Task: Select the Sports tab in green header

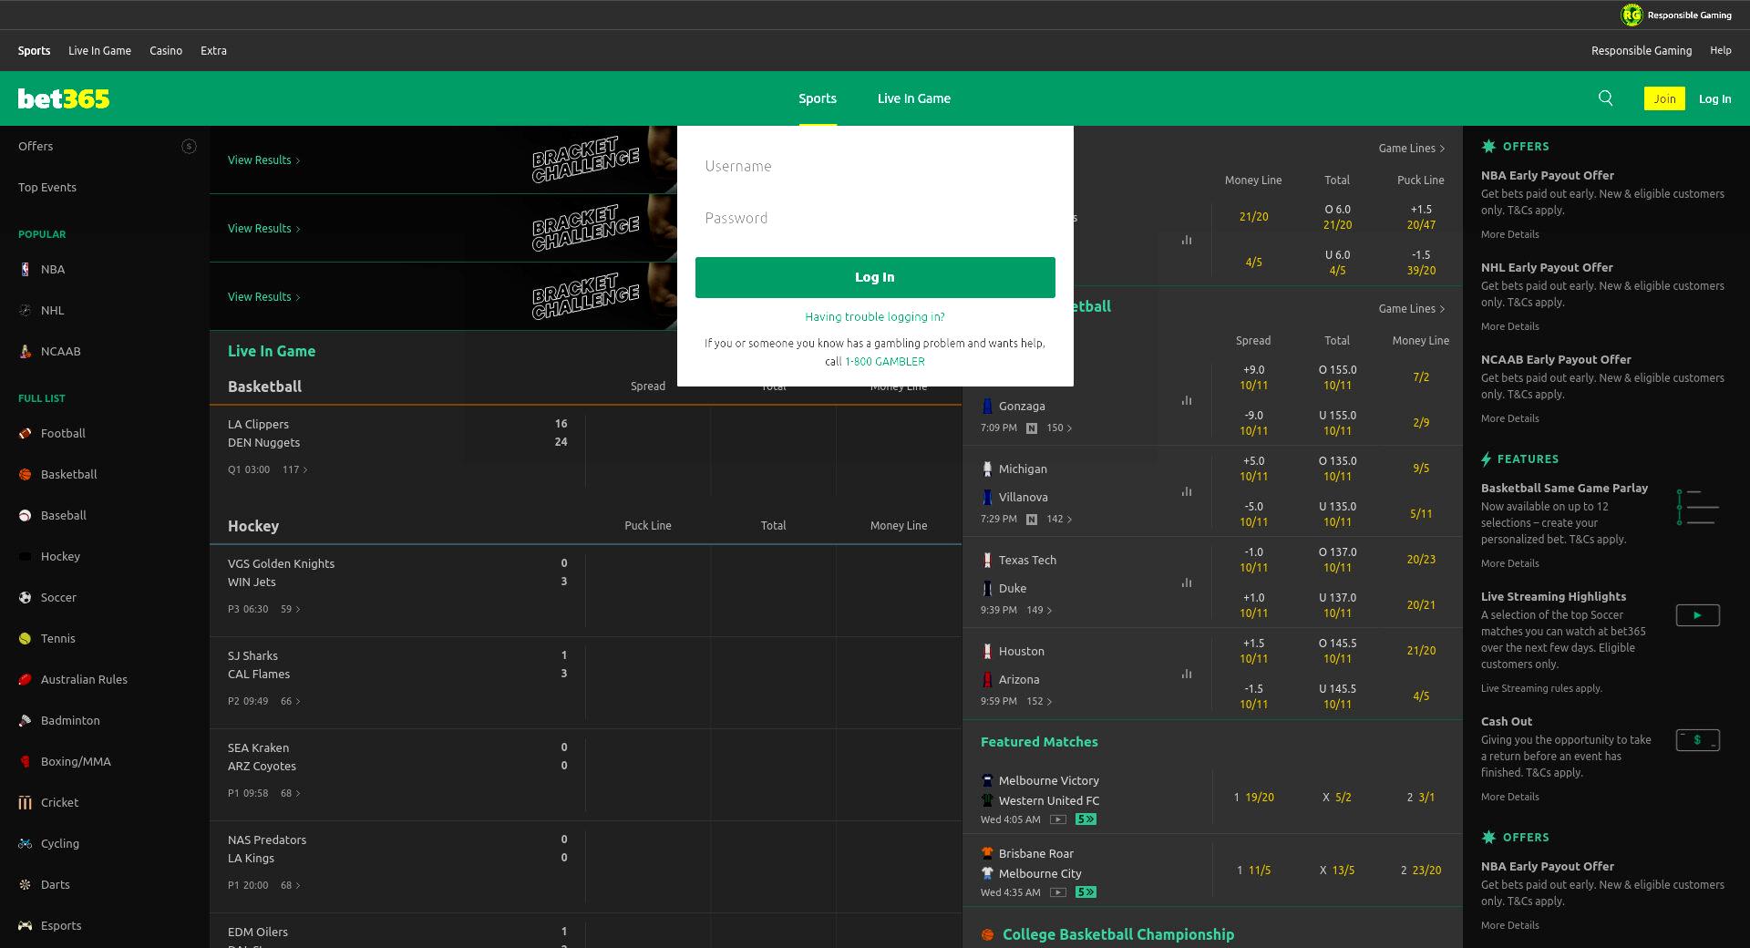Action: (x=818, y=98)
